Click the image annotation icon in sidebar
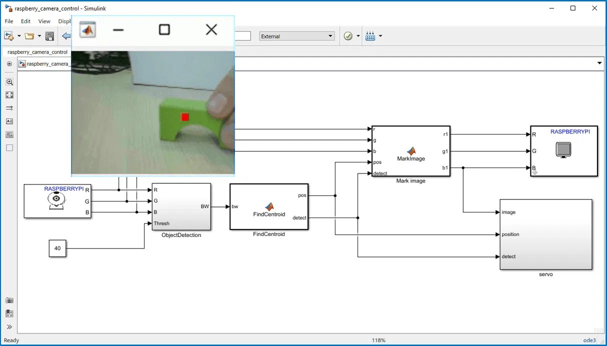607x346 pixels. click(x=9, y=134)
